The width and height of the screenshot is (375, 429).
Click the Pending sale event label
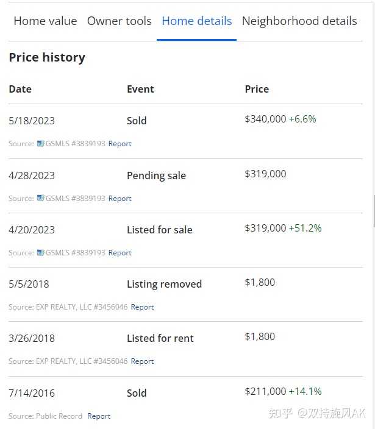156,175
